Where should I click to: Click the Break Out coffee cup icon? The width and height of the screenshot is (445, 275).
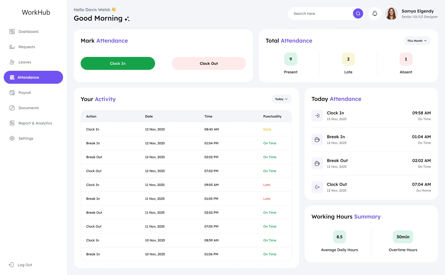click(x=317, y=163)
